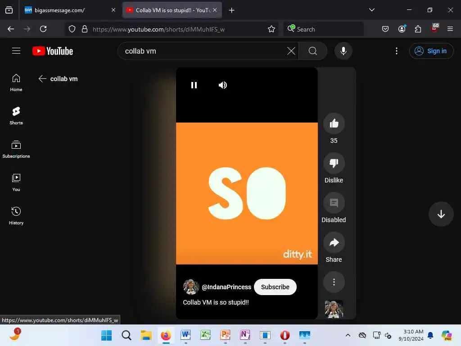This screenshot has height=346, width=461.
Task: Open Excel from taskbar
Action: pyautogui.click(x=205, y=335)
